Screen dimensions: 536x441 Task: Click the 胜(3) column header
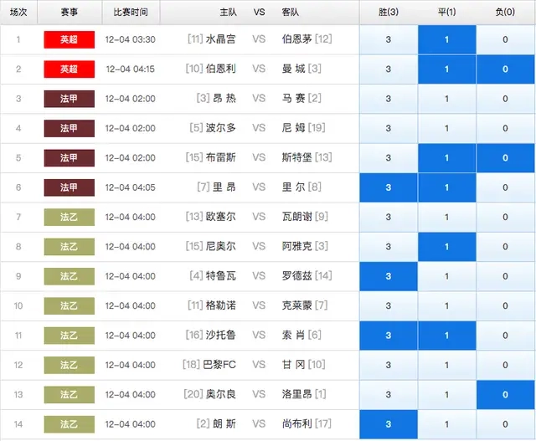389,13
